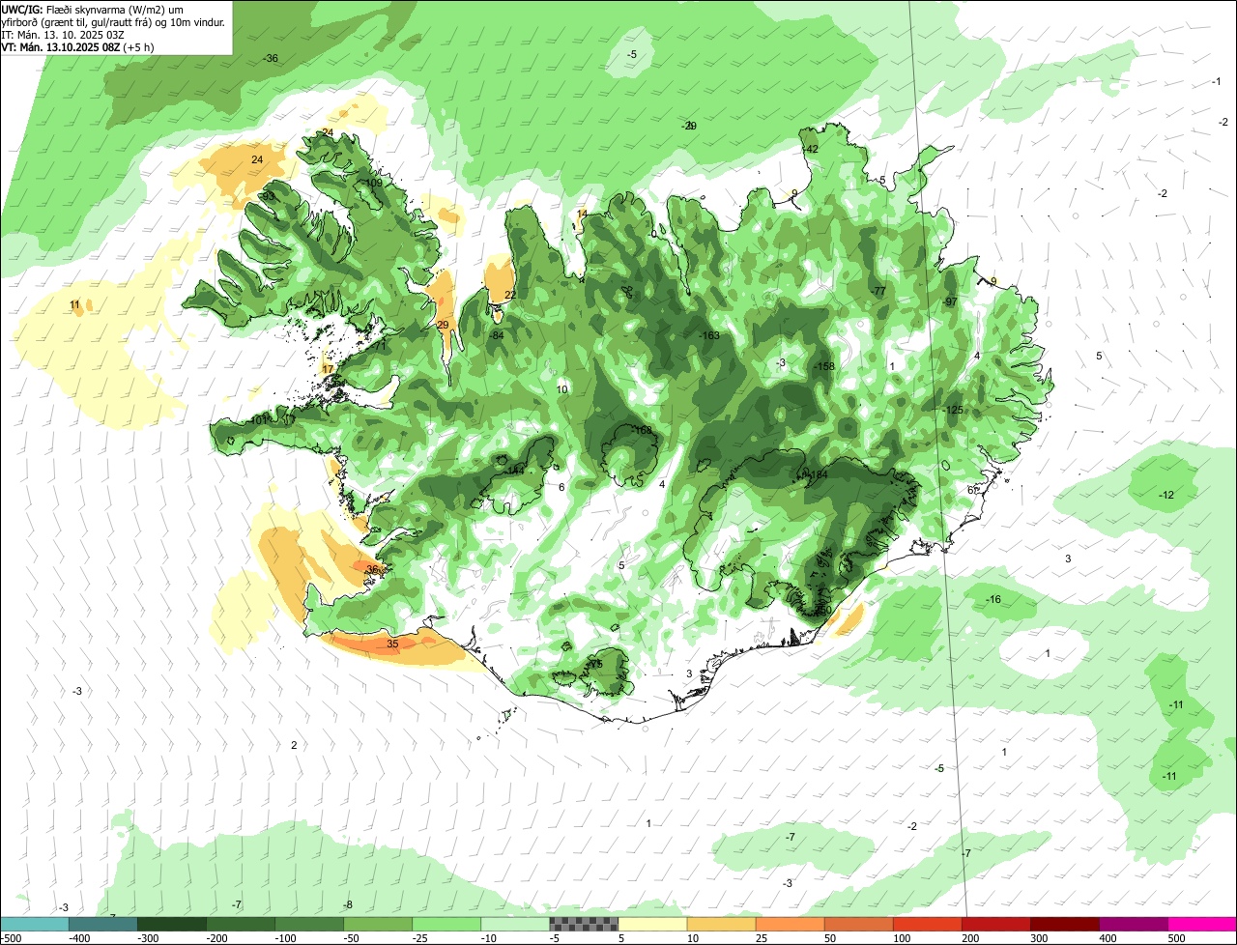Select the -16 value southeast offshore
Screen dimensions: 1237x945
click(x=992, y=600)
